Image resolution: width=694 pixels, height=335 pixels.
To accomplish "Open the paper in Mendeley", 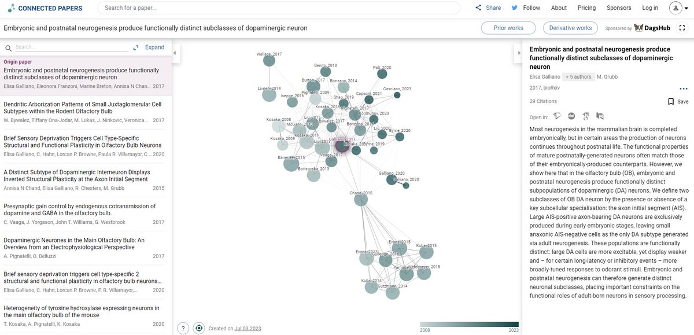I will (x=600, y=116).
